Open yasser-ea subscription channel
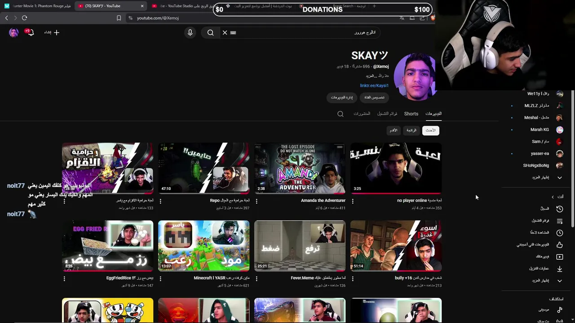 [537, 153]
